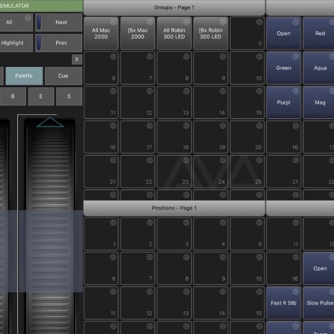Click the circle icon in Groups cell 6
Viewport: 334px width, 334px height.
tap(113, 57)
